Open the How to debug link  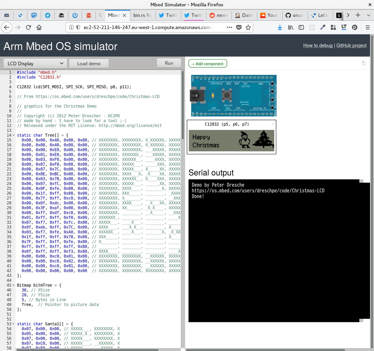click(x=318, y=46)
